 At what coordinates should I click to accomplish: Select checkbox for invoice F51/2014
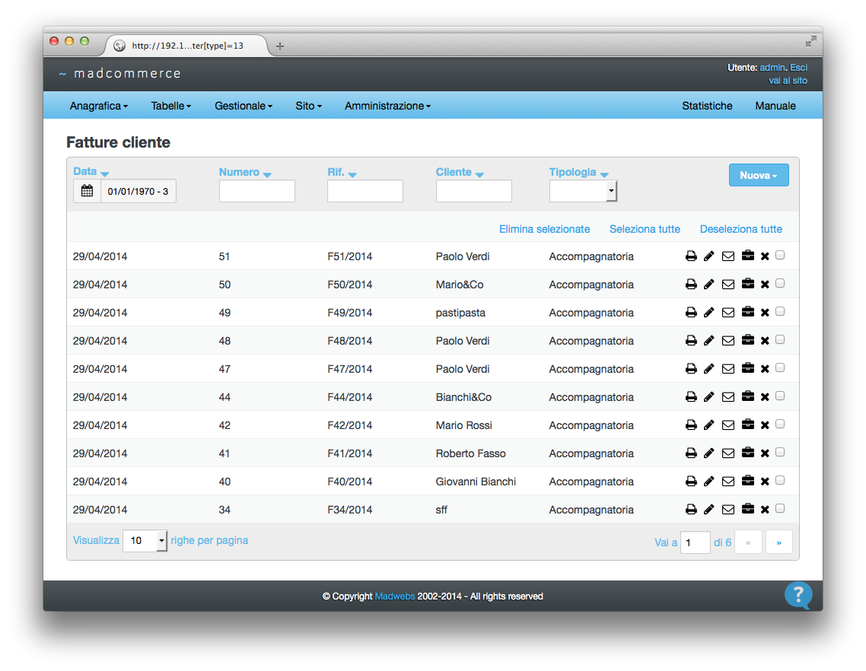point(780,255)
